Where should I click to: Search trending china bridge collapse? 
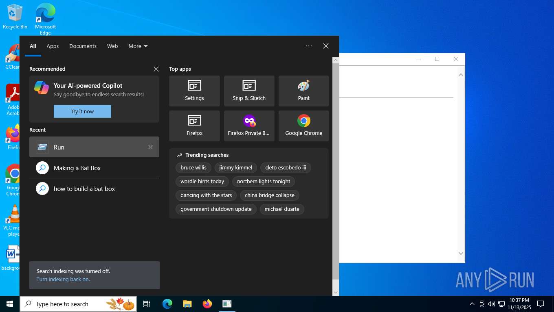click(270, 195)
